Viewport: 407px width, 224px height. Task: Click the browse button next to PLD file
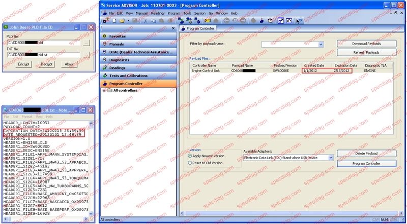point(86,43)
